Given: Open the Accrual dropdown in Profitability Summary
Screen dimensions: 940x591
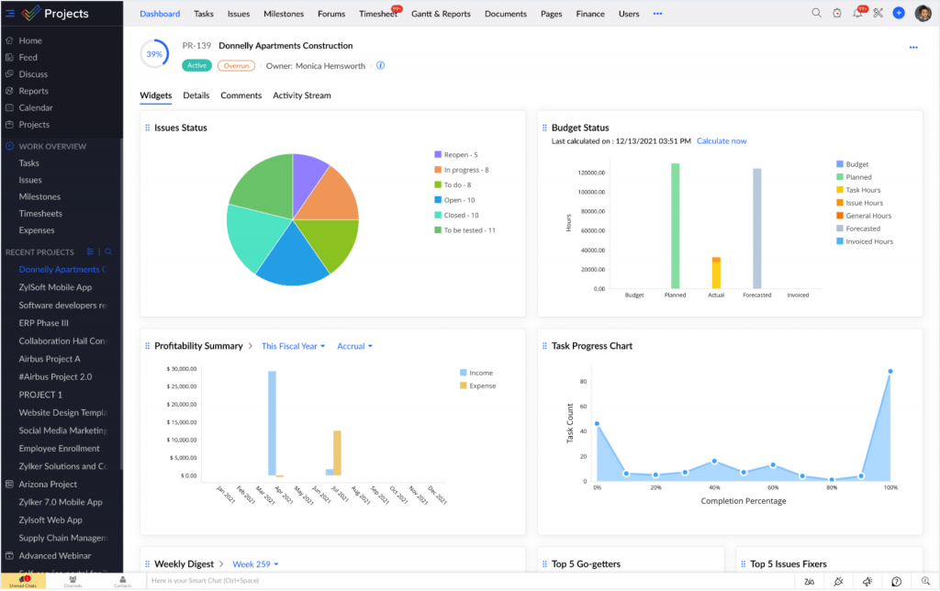Looking at the screenshot, I should pos(353,346).
